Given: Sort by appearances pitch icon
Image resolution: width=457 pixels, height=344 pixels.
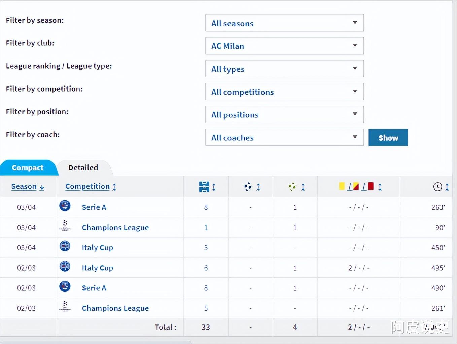Looking at the screenshot, I should 204,187.
